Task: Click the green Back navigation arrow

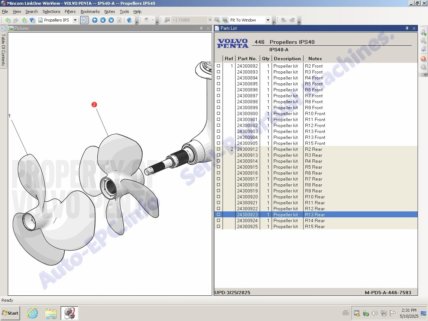Action: coord(7,20)
